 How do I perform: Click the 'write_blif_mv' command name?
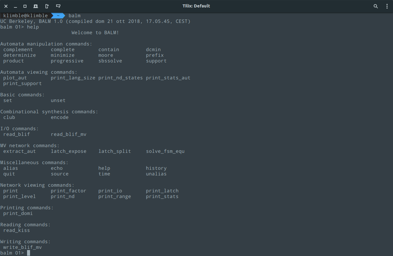pyautogui.click(x=23, y=247)
